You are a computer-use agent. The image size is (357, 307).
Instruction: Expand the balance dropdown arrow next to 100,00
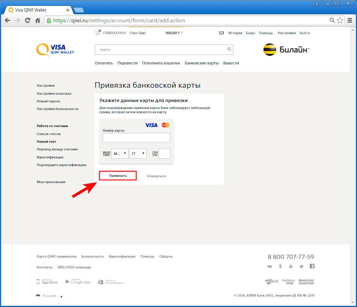point(182,33)
